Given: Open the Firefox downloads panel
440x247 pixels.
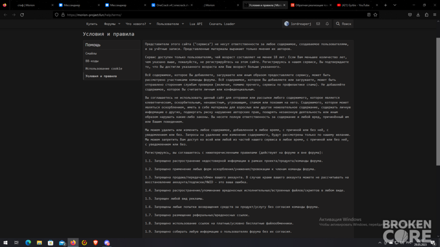Looking at the screenshot, I should 418,15.
